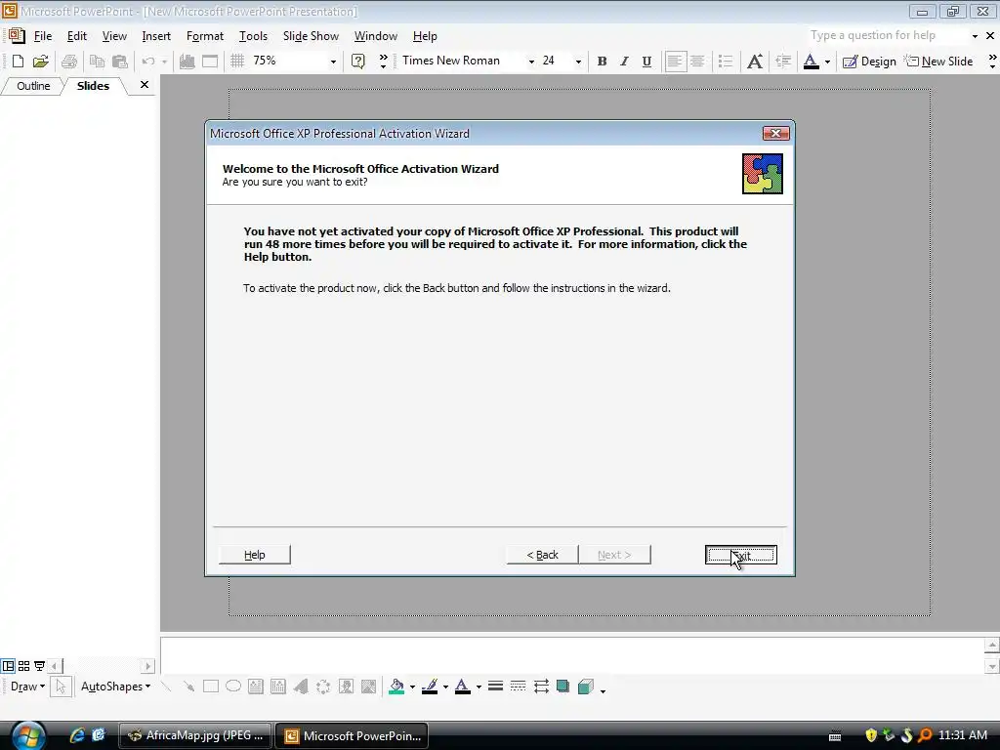Click the Insert Table toolbar icon

[x=210, y=62]
